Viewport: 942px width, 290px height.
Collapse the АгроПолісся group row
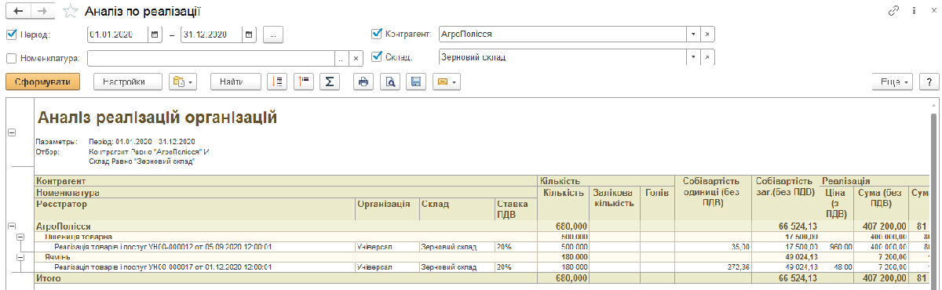[11, 225]
